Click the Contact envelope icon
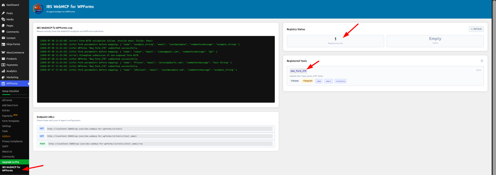Image resolution: width=496 pixels, height=175 pixels. click(x=3, y=38)
